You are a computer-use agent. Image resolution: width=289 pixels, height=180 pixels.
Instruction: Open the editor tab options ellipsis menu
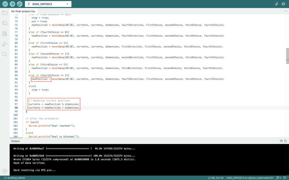286,11
